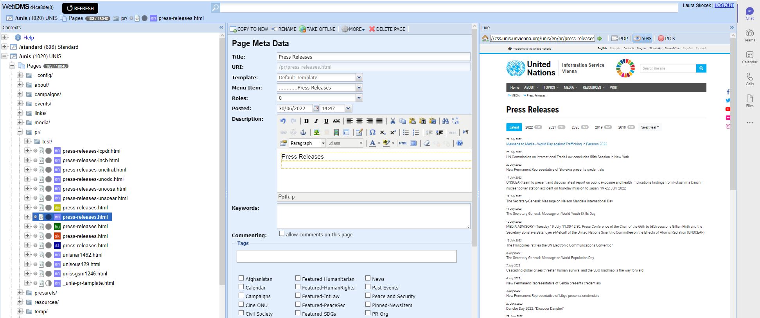Open Calendar in the right sidebar

coord(749,57)
